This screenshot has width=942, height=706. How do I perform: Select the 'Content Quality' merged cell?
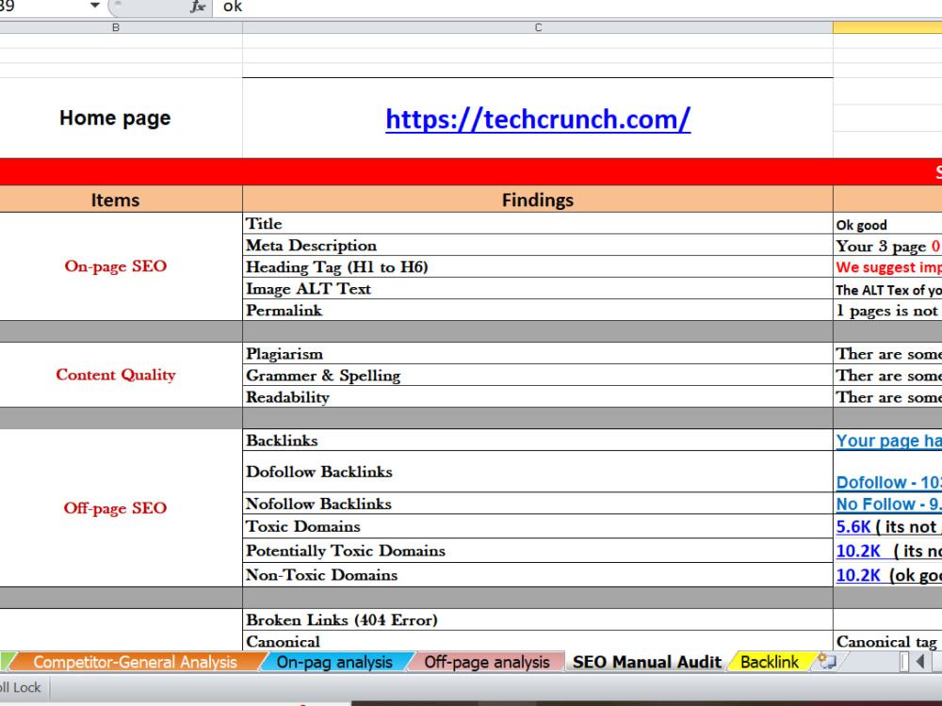pyautogui.click(x=115, y=375)
